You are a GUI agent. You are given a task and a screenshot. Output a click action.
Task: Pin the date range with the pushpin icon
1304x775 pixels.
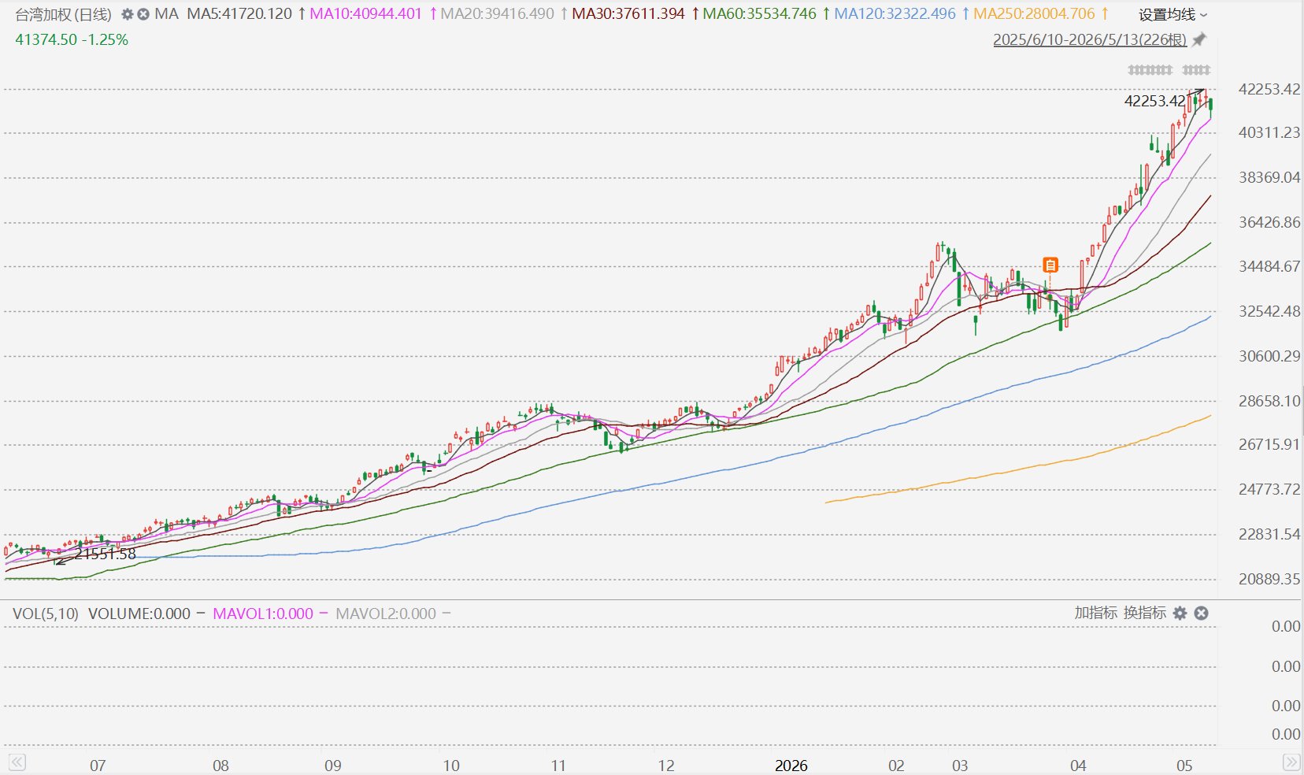(1199, 39)
